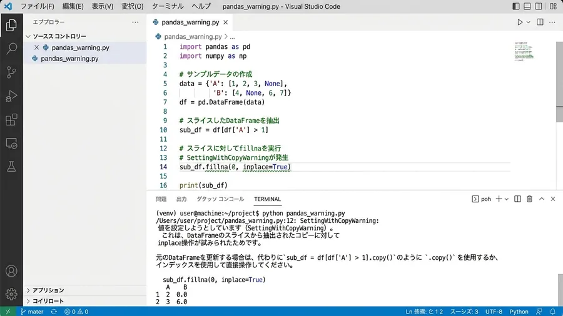Click the remote window status bar icon
This screenshot has height=316, width=563.
coord(8,312)
